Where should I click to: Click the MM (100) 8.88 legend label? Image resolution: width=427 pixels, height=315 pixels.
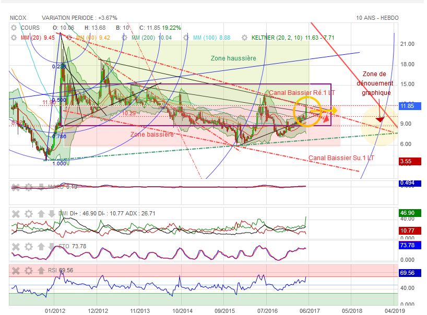pos(211,38)
